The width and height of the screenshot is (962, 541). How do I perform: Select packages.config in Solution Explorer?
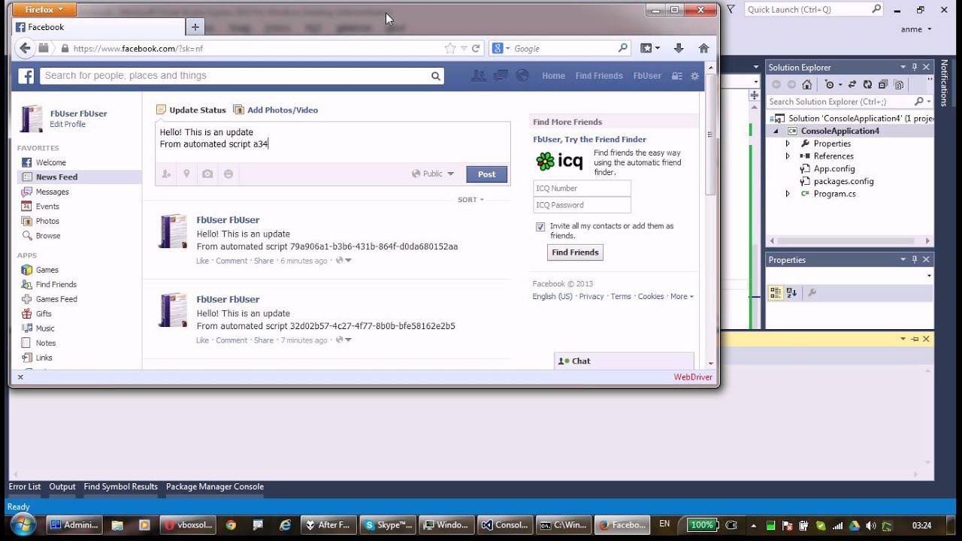843,181
